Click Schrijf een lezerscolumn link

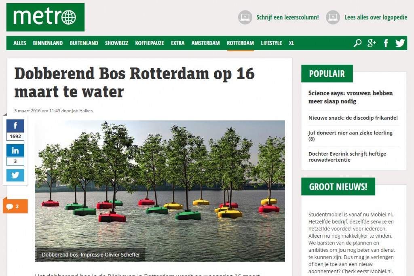tap(287, 17)
